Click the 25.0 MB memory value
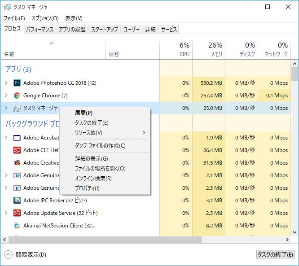Screen dimensions: 299x266 click(213, 108)
